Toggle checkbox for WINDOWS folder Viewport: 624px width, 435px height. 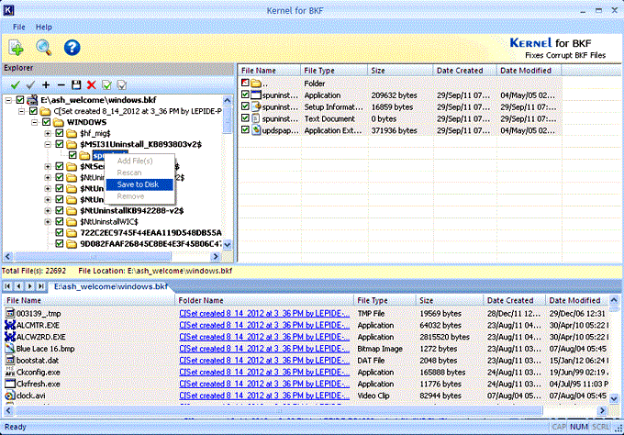click(x=46, y=122)
